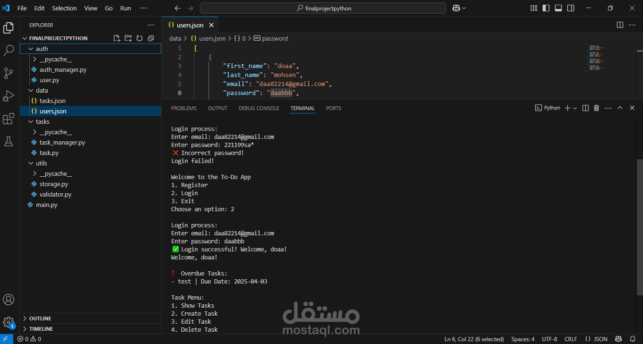The image size is (643, 344).
Task: Expand the OUTLINE section
Action: 90,318
